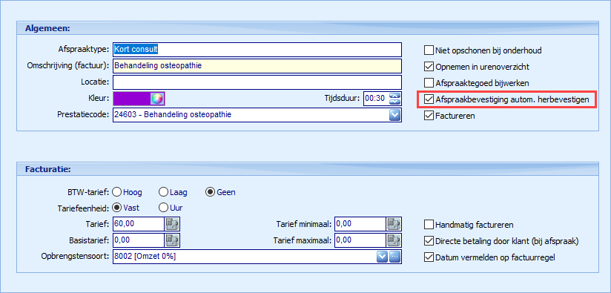Click the Tarief field showing 60,00

point(139,224)
